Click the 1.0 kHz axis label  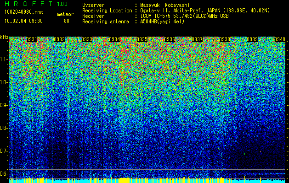tap(4, 82)
